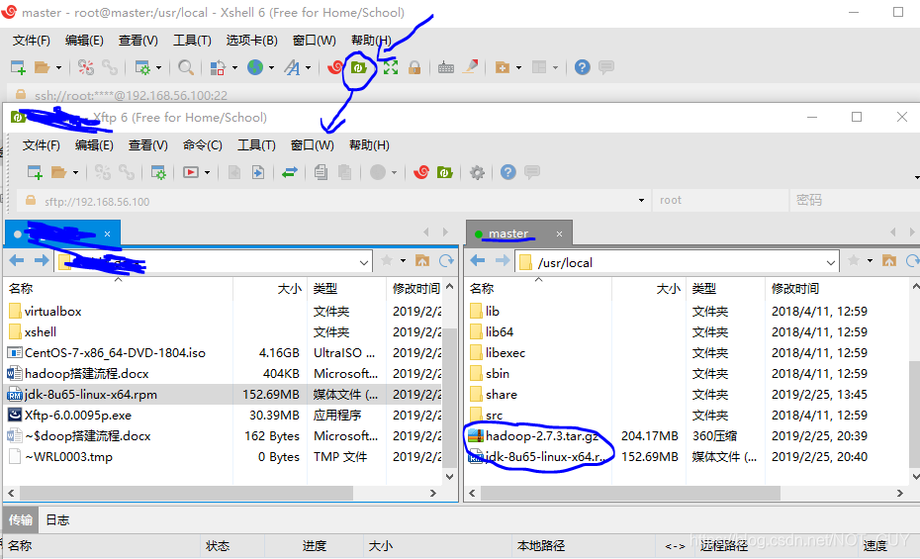Click the root username field

[720, 200]
